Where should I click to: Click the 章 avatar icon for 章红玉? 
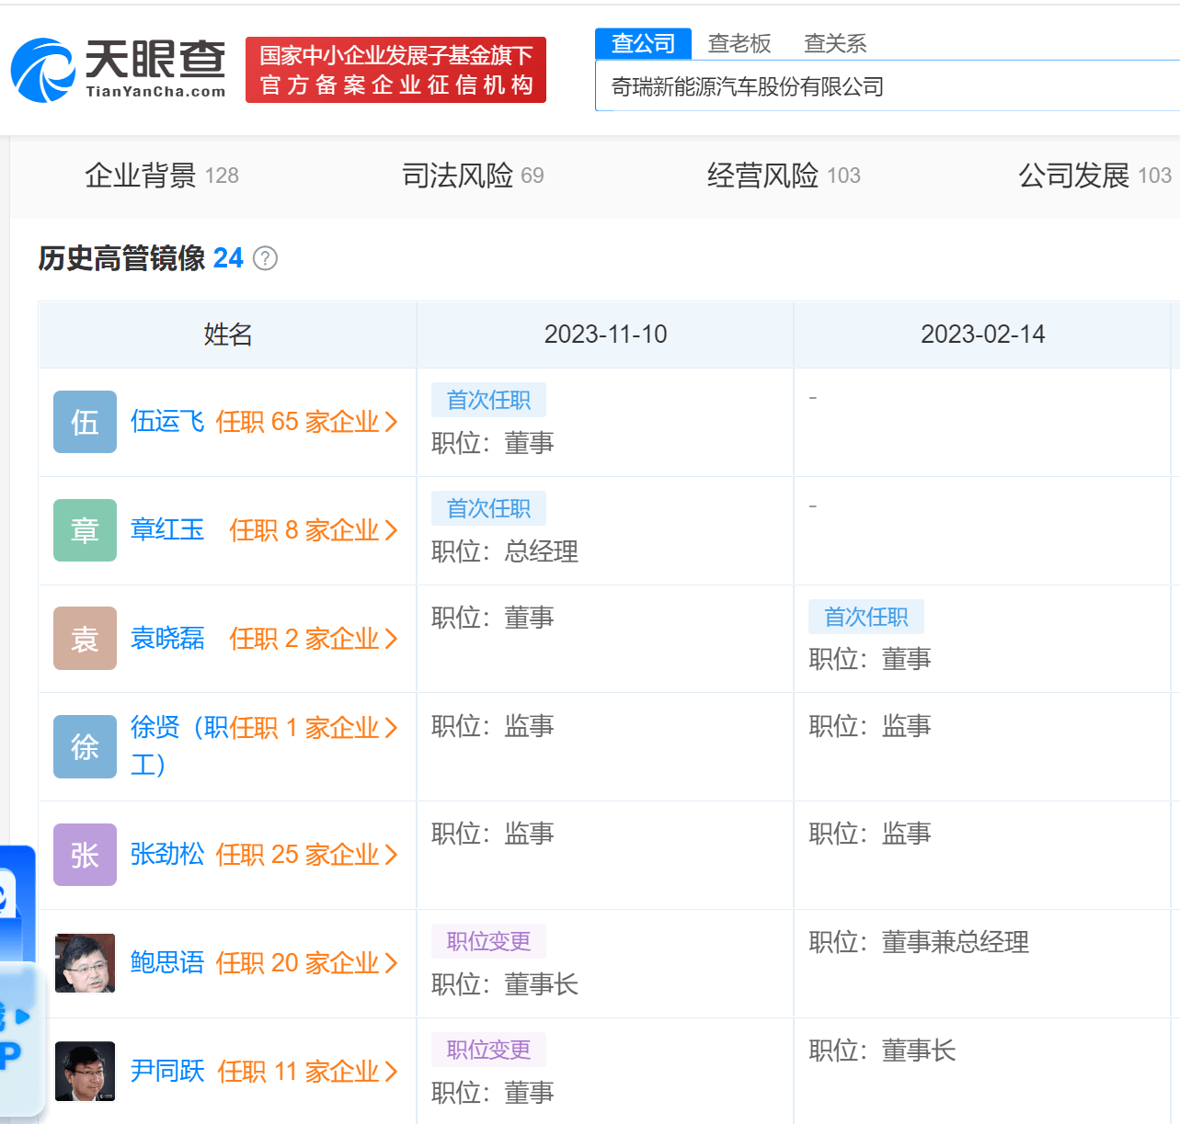pos(85,530)
